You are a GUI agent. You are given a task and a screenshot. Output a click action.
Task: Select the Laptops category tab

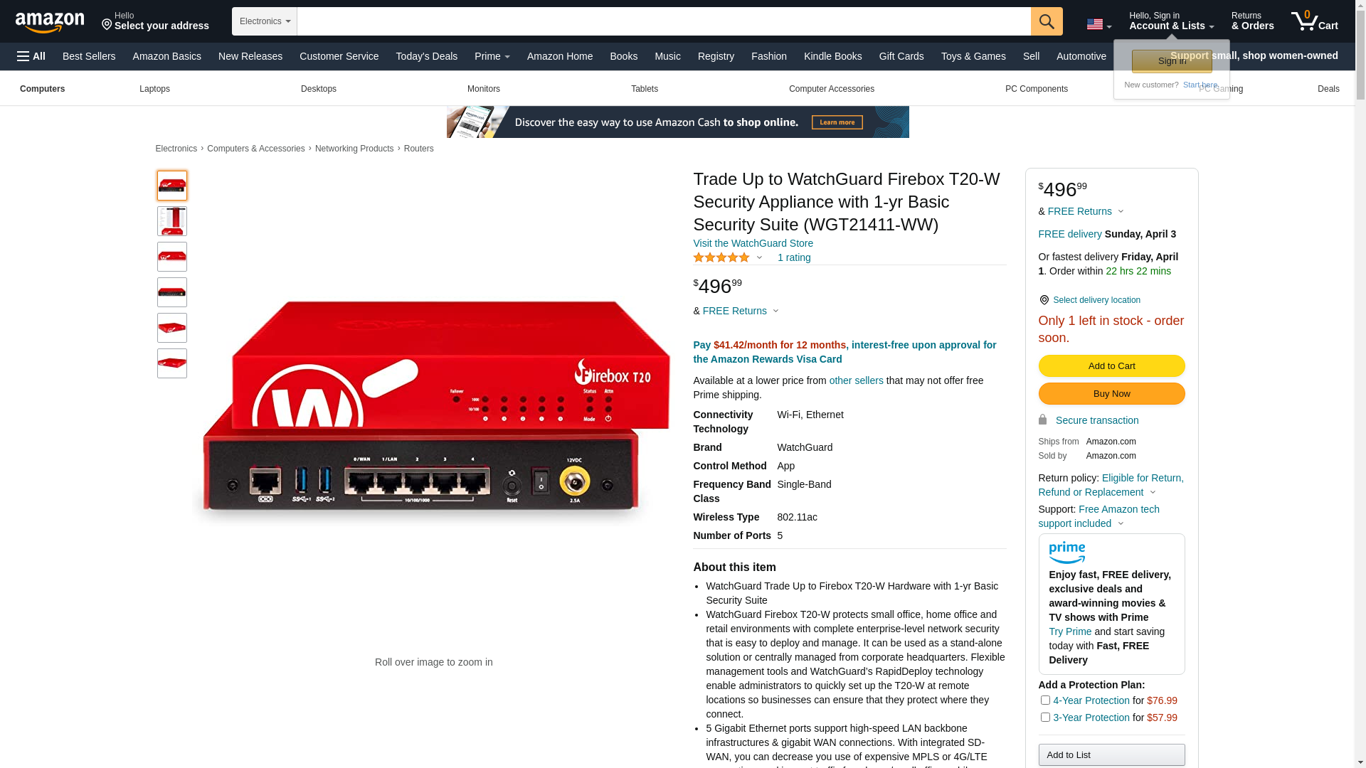154,89
